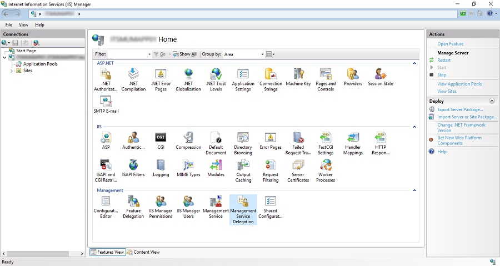Image resolution: width=500 pixels, height=266 pixels.
Task: Collapse the server node in Connections
Action: [x=4, y=57]
